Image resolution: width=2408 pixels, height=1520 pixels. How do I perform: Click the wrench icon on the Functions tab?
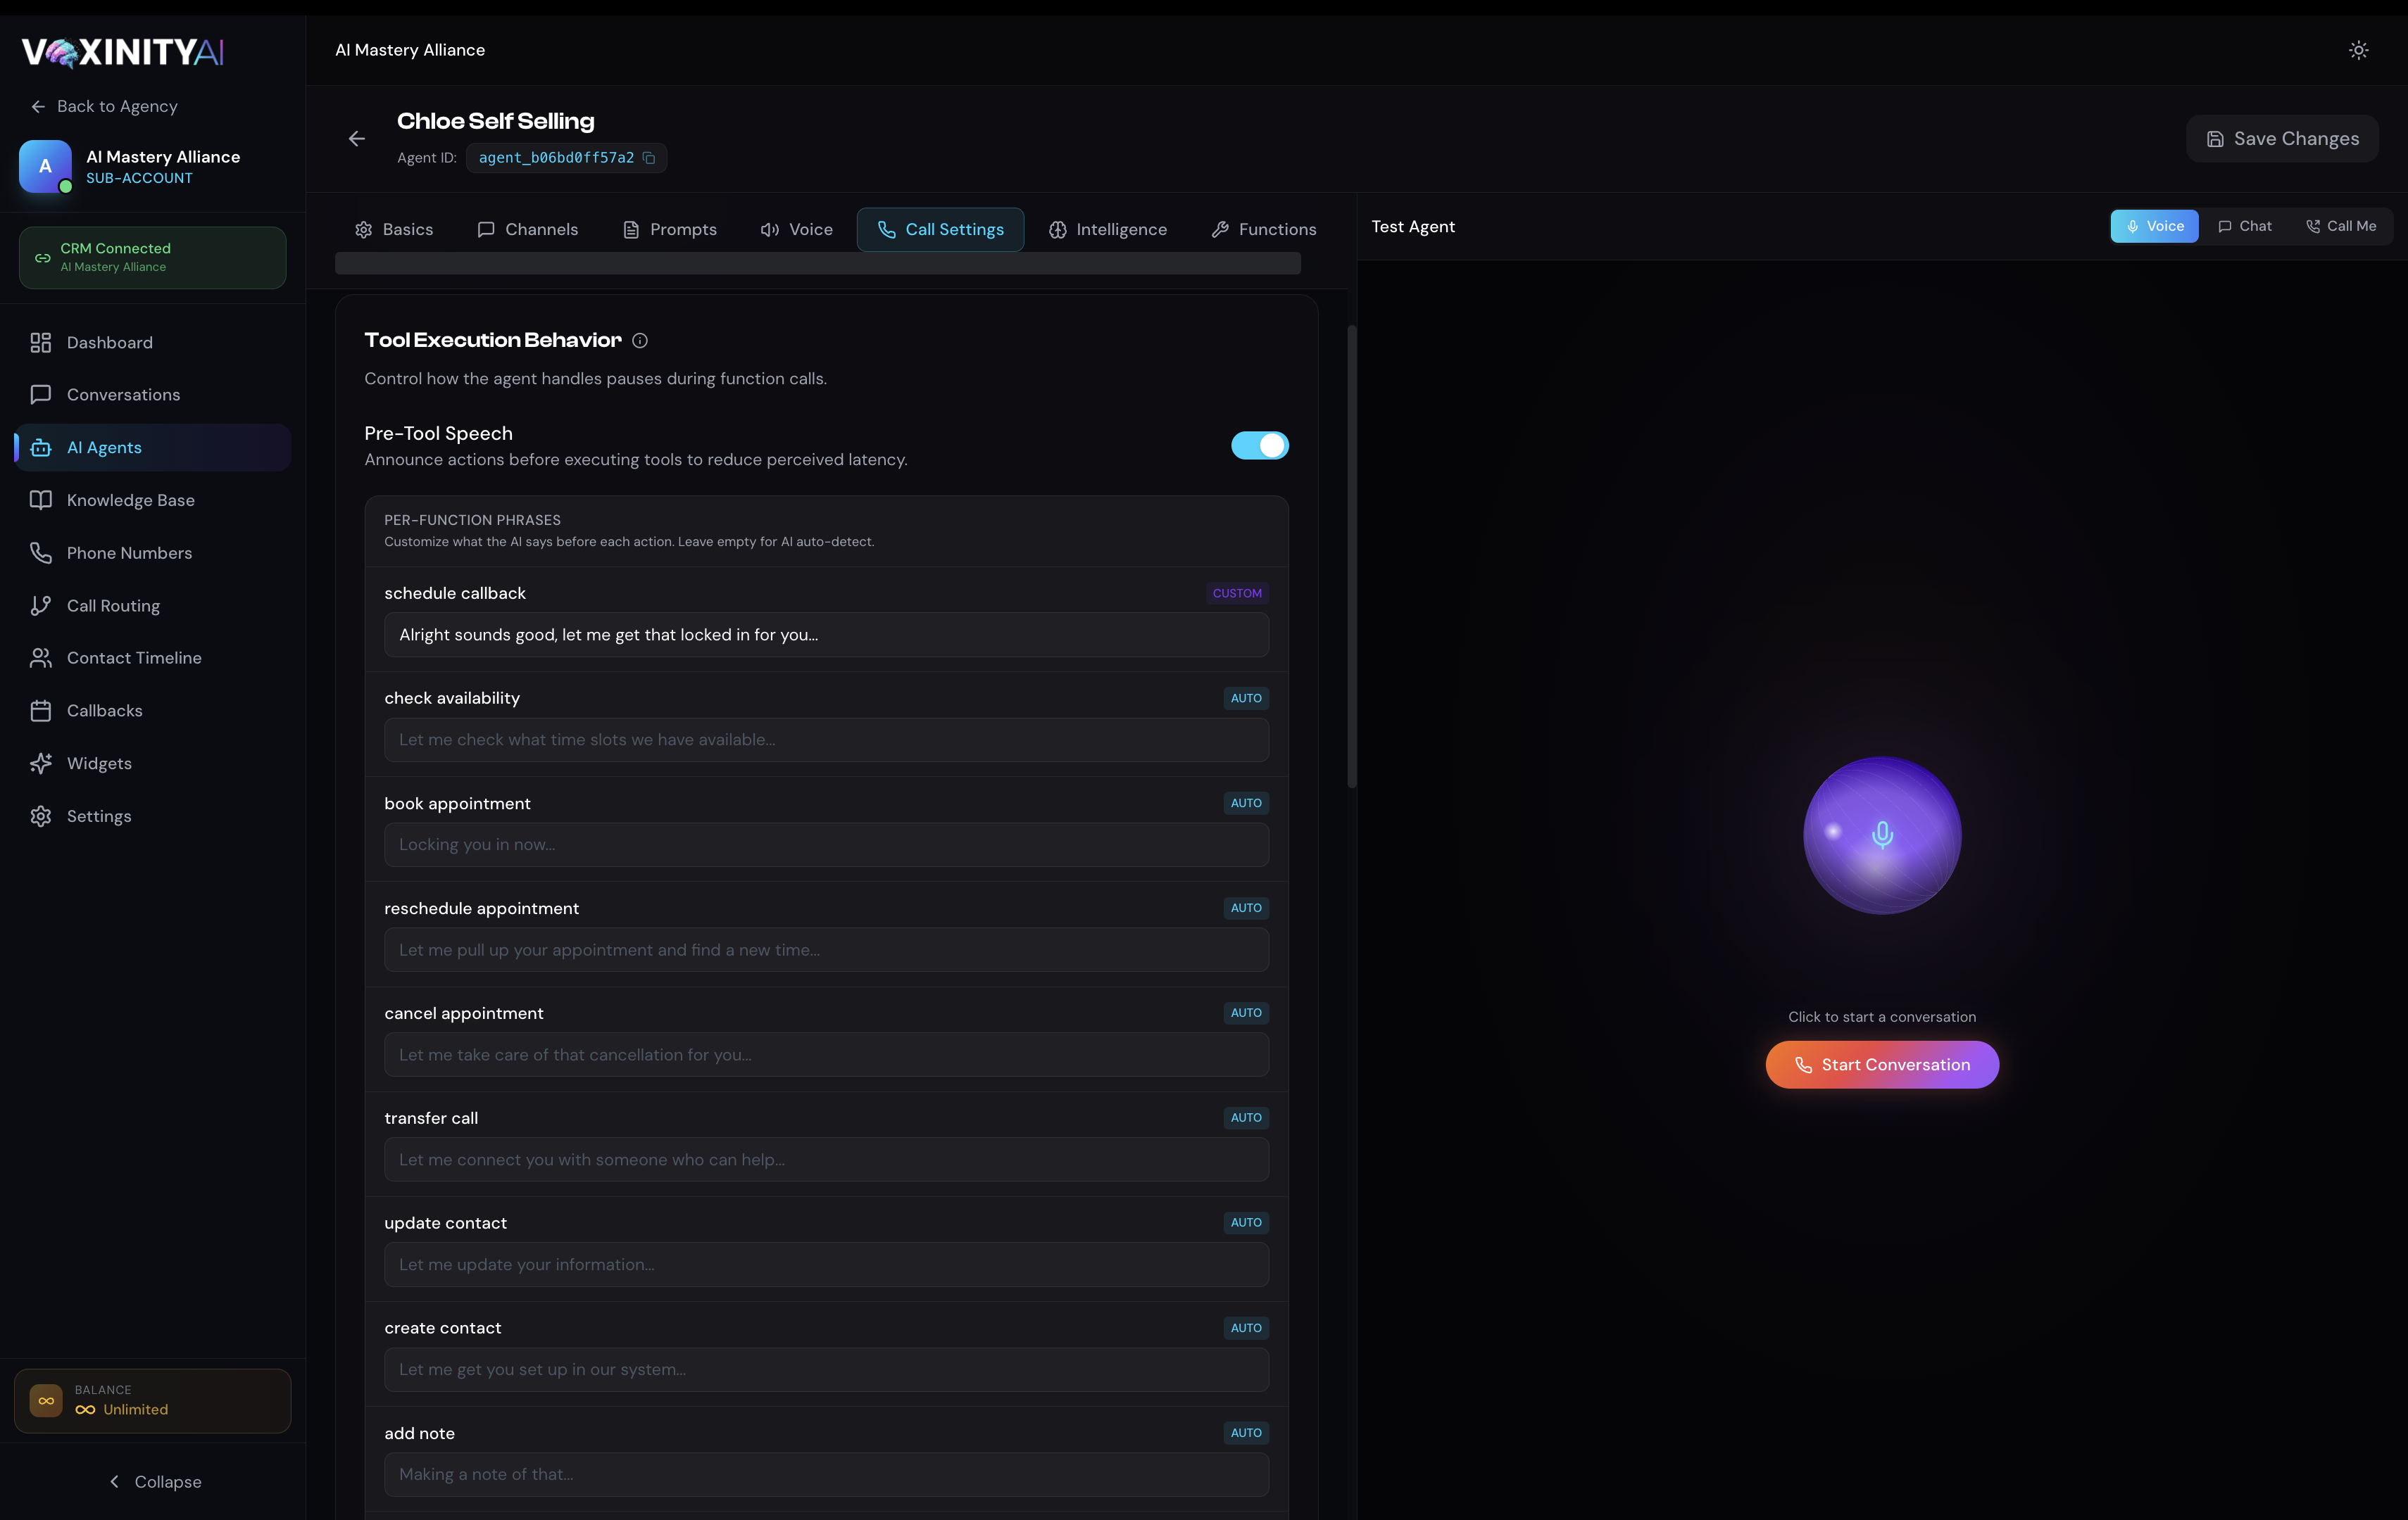(x=1220, y=230)
